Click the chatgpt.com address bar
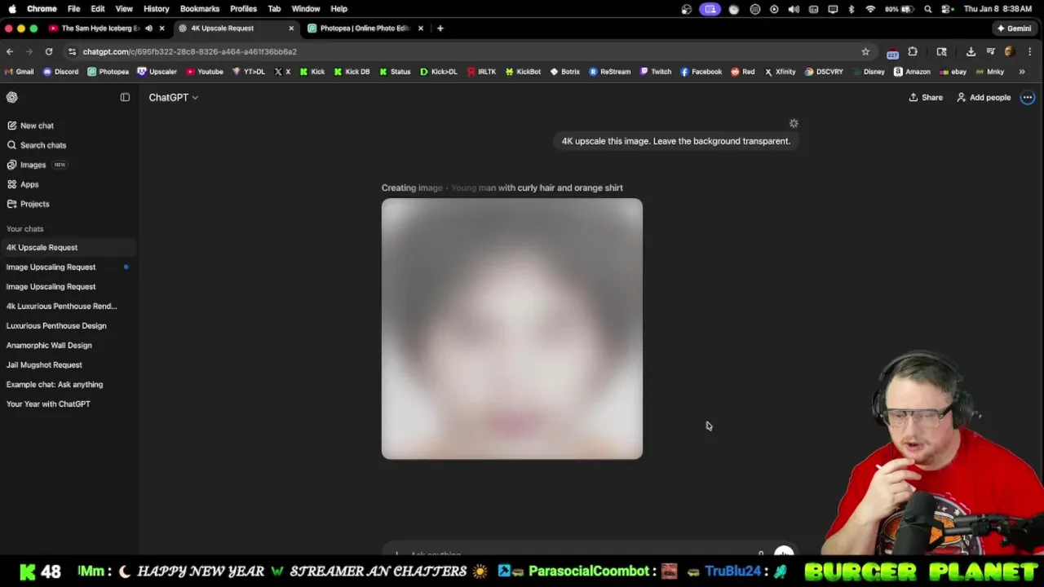 point(465,51)
